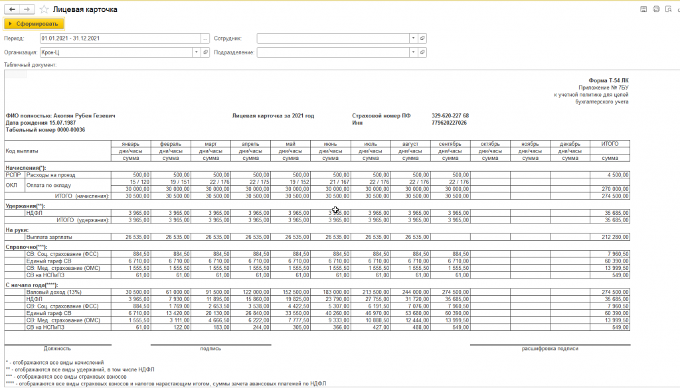Click the empty Подразделение field
The width and height of the screenshot is (680, 388).
333,52
